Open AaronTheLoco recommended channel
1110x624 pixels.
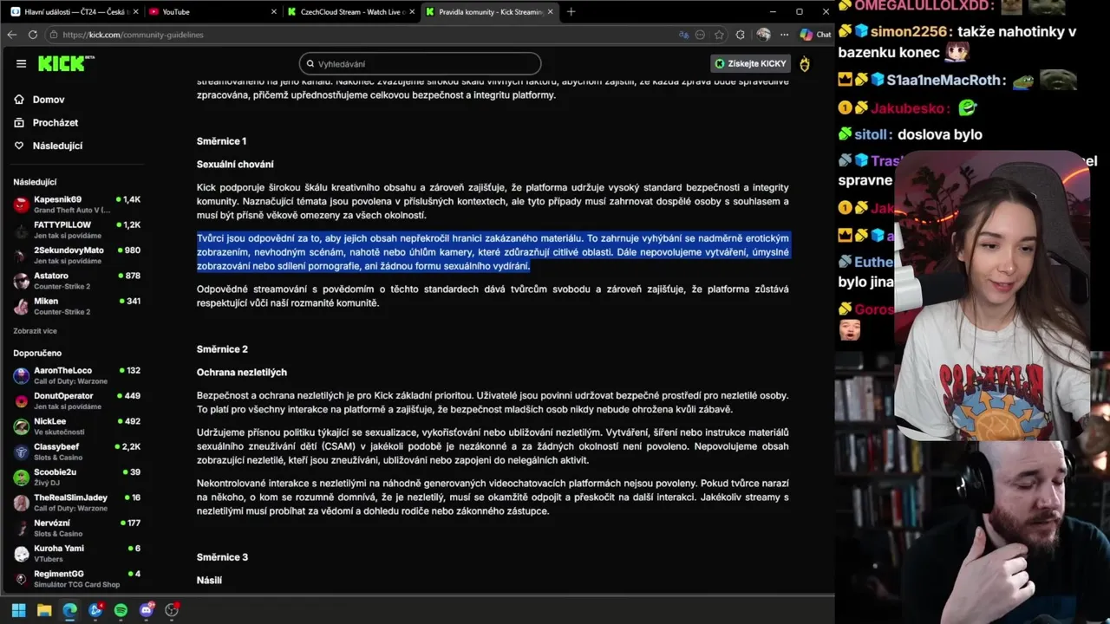click(x=76, y=375)
